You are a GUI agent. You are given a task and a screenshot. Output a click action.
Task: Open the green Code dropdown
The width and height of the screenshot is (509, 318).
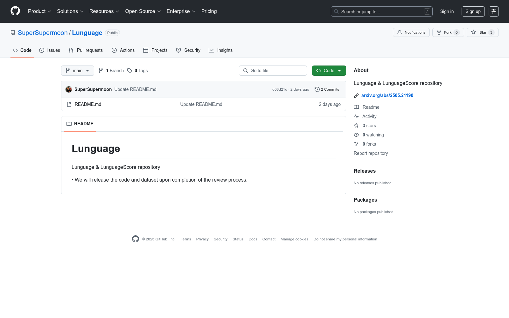329,71
